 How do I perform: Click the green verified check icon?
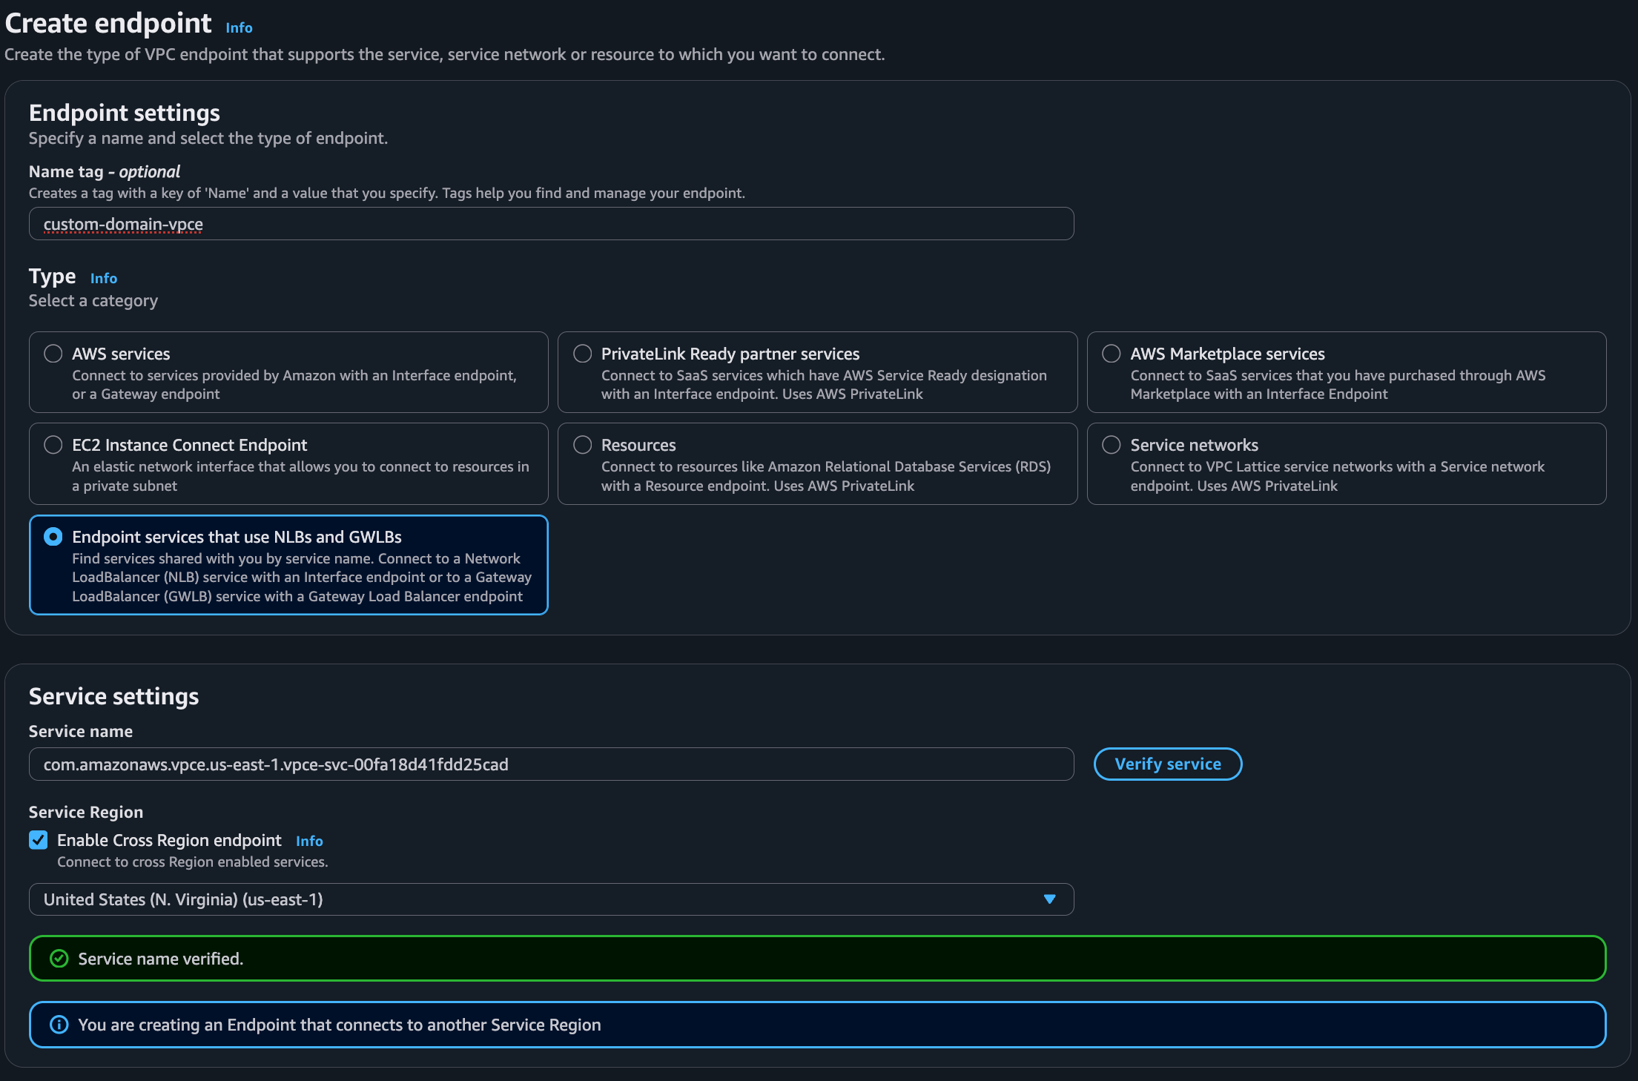point(59,958)
